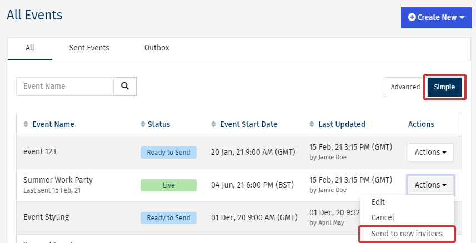This screenshot has height=243, width=476.
Task: Click the sort arrows beside Status
Action: click(x=143, y=124)
